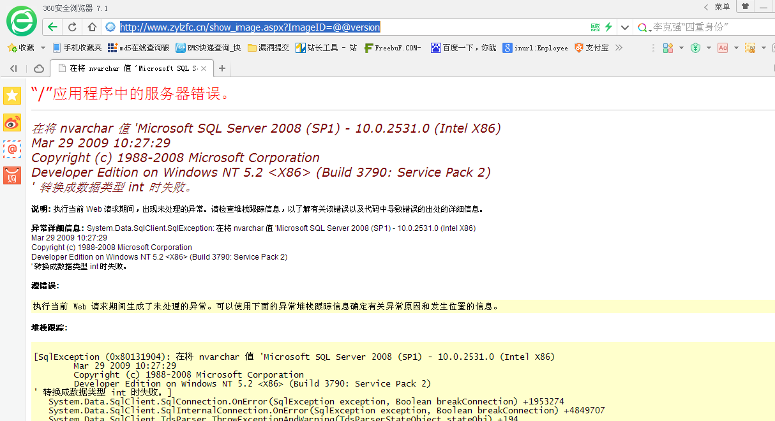The height and width of the screenshot is (421, 775).
Task: Expand the dropdown beside the yen shield
Action: click(x=709, y=48)
